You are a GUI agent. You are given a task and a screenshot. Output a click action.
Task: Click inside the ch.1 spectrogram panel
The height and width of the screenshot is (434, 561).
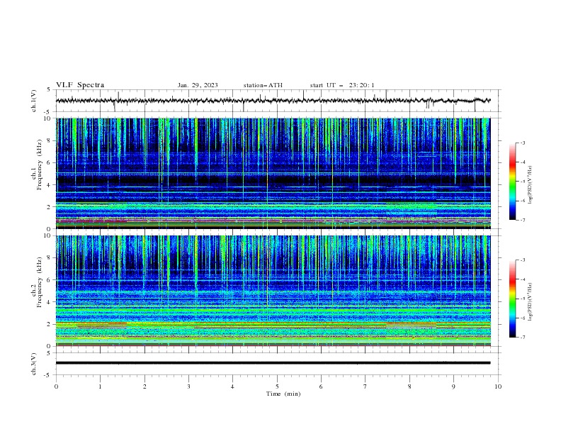click(x=273, y=173)
